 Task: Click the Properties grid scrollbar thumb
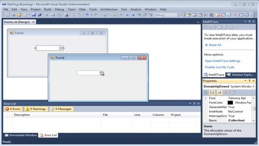pos(253,109)
